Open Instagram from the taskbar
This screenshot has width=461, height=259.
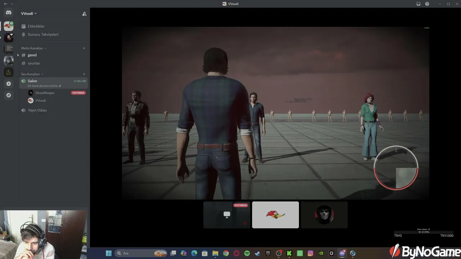[310, 253]
